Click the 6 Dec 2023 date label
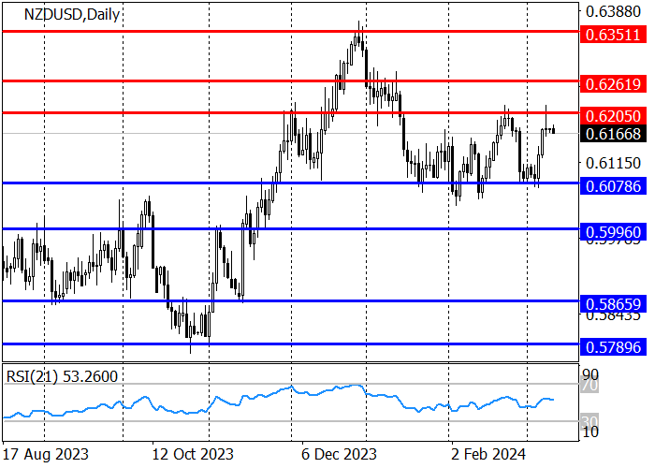Screen dimensions: 655x468 [339, 454]
